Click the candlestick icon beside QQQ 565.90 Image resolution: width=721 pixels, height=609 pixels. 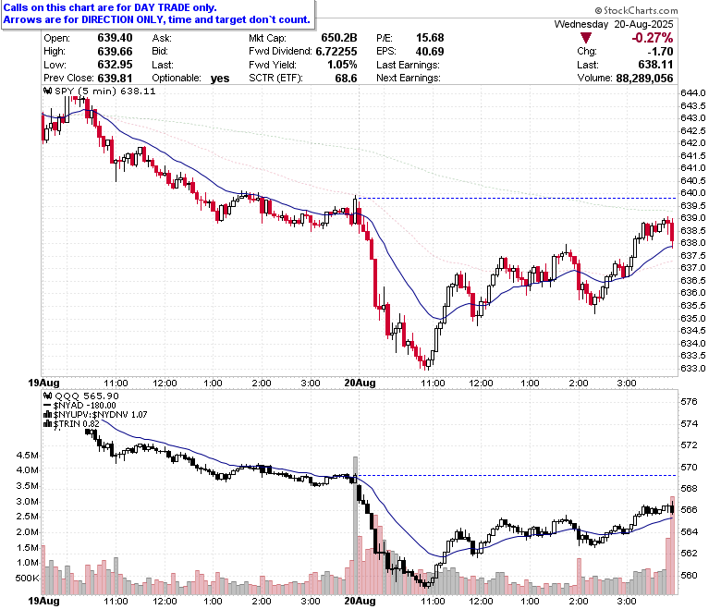click(x=48, y=396)
